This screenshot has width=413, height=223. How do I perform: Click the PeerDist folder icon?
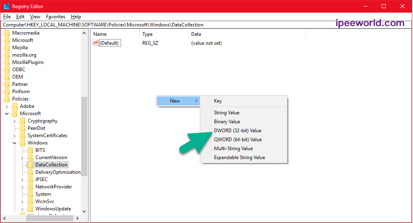23,128
